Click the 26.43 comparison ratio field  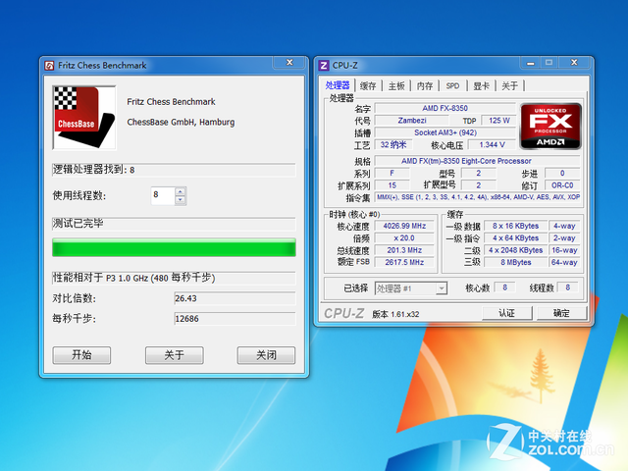click(x=235, y=298)
